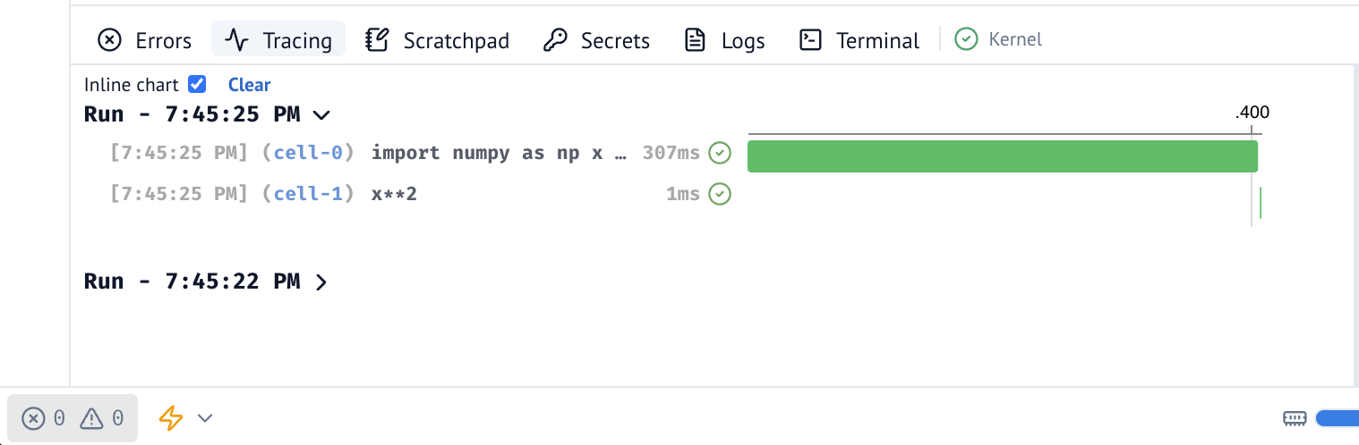Jump to cell-0 via its link
Viewport: 1359px width, 445px height.
click(307, 153)
